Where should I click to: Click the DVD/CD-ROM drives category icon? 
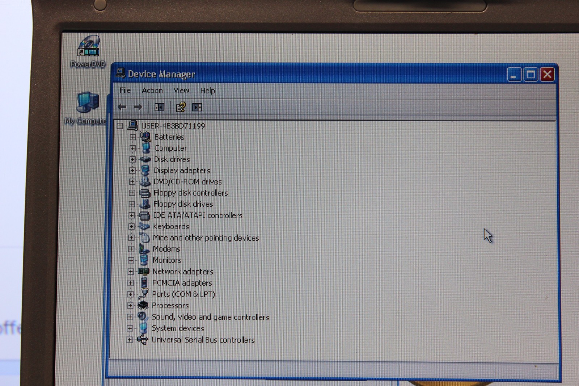(145, 181)
